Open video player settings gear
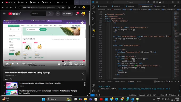181x102 pixels. (65, 64)
